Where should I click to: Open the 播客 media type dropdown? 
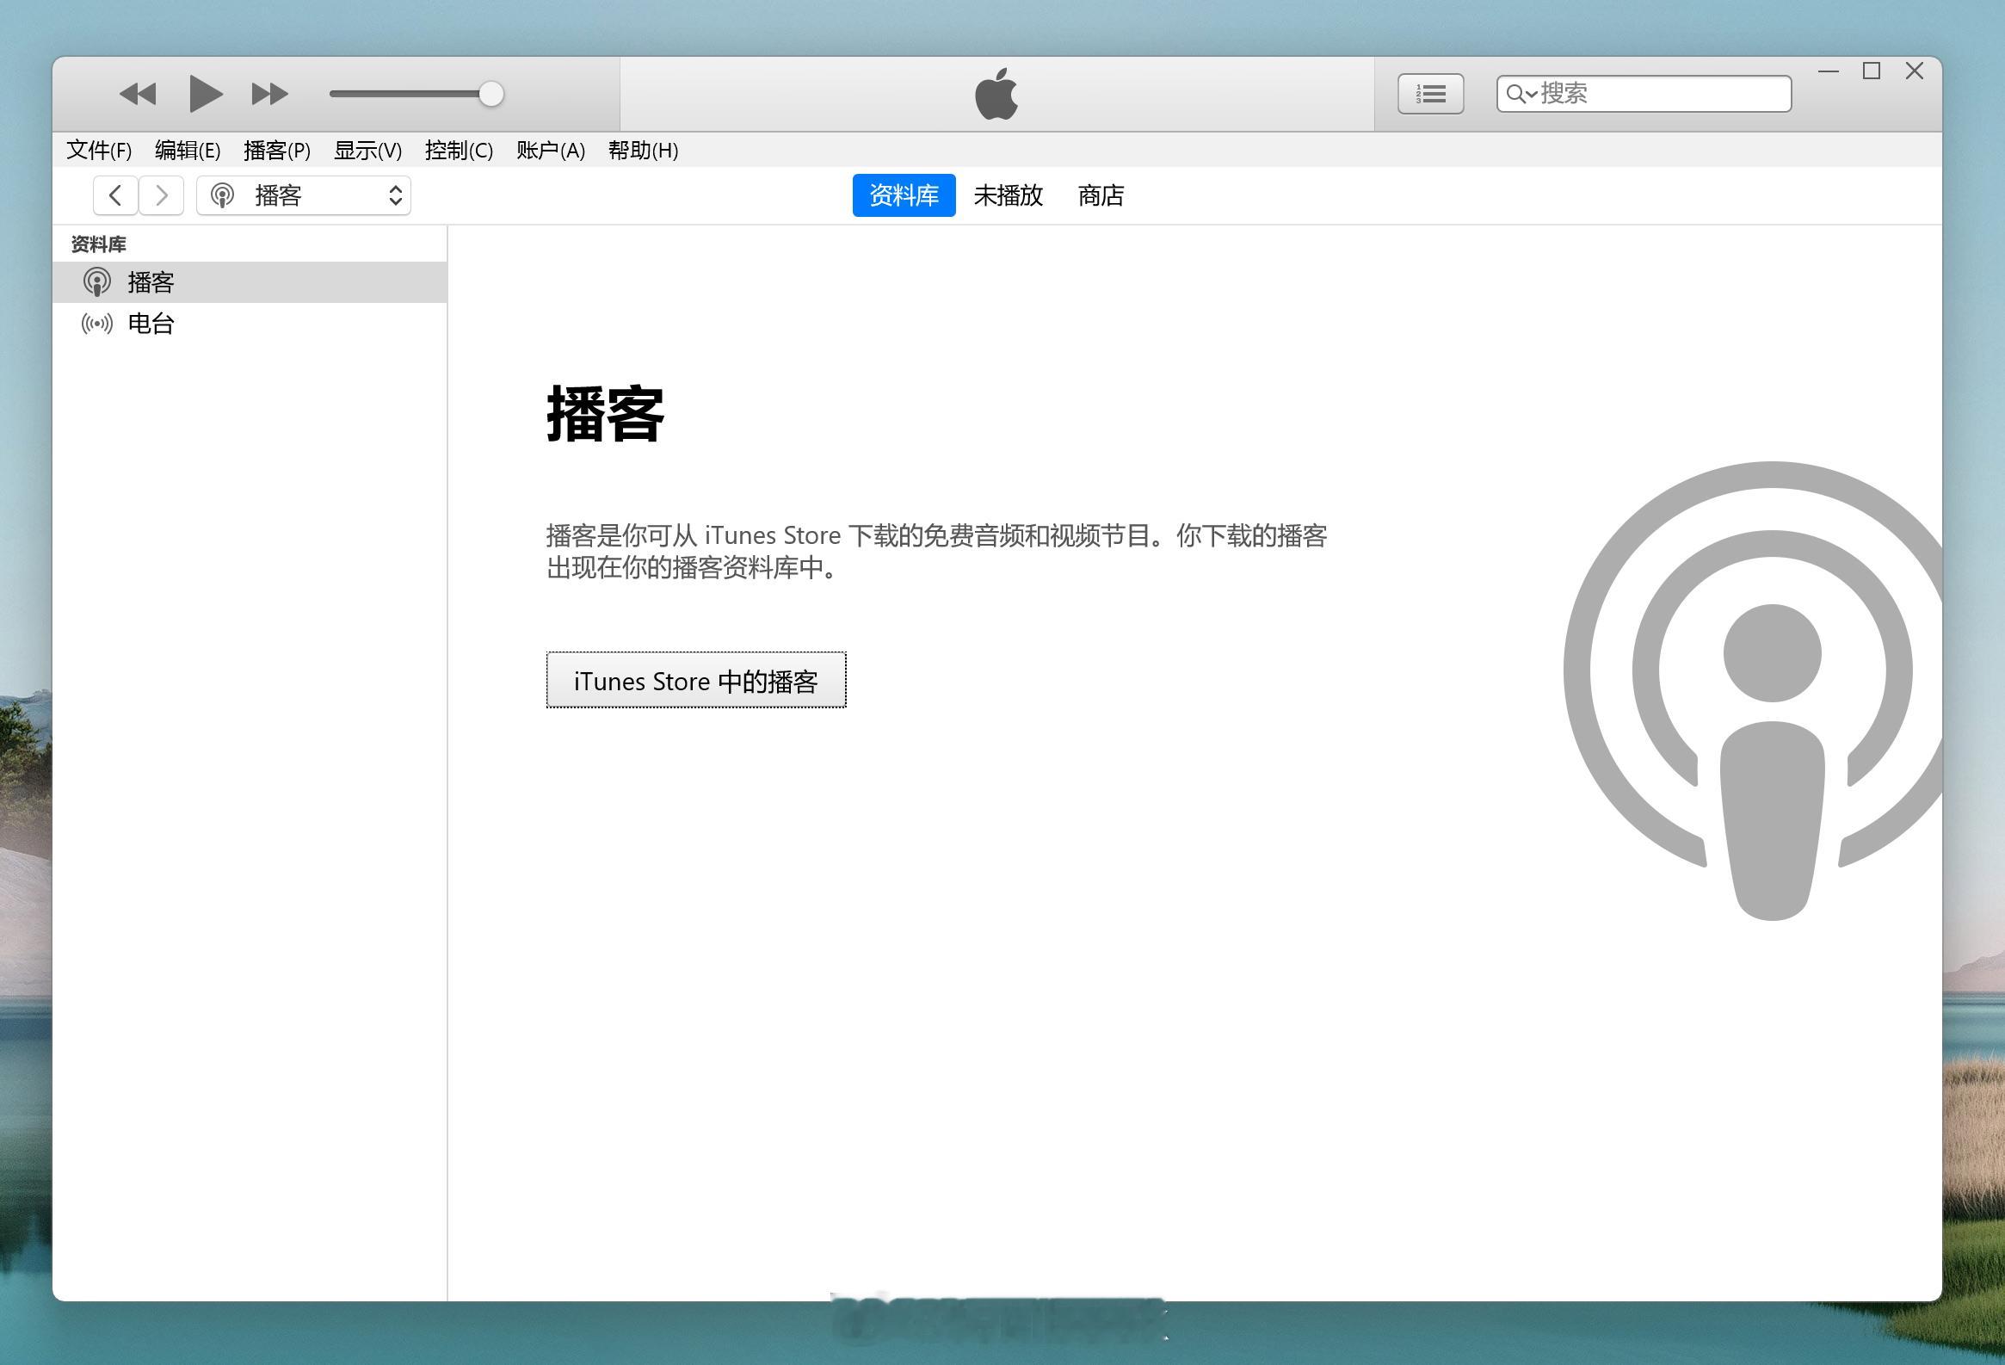304,196
